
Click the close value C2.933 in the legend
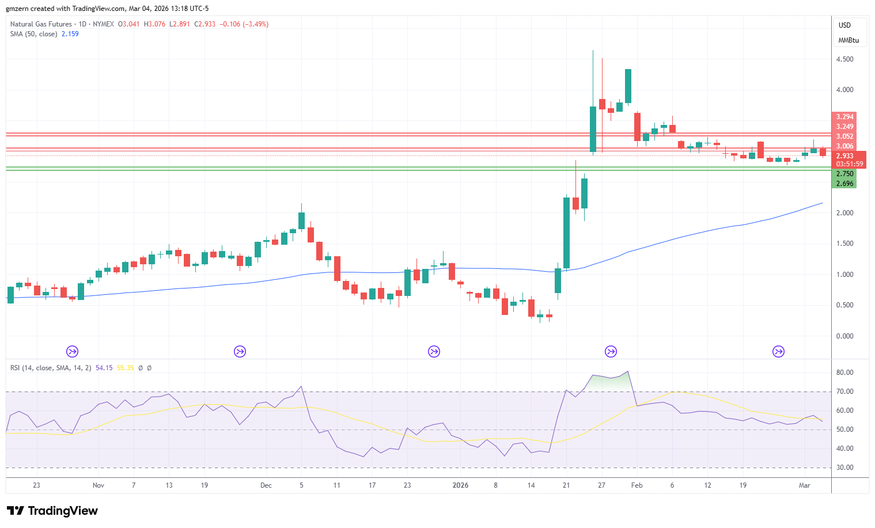pyautogui.click(x=205, y=24)
